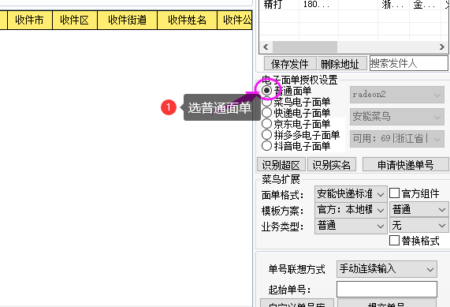Open the 无 dropdown
450x307 pixels.
click(418, 226)
